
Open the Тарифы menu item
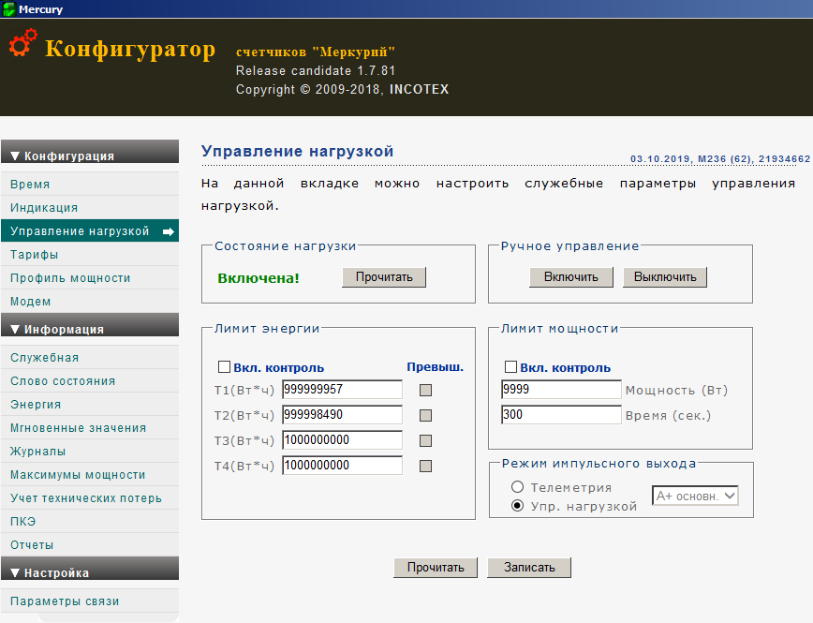90,254
